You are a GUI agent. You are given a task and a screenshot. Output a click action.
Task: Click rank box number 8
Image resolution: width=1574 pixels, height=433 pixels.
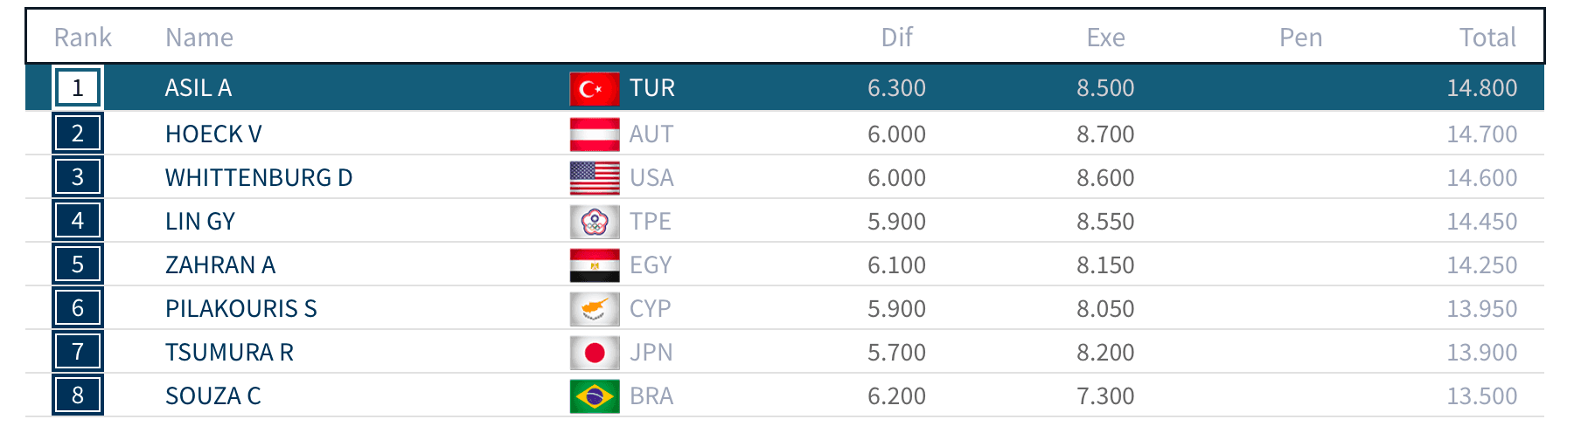(x=78, y=395)
